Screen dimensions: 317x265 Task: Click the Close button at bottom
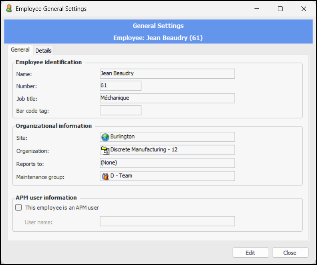pos(290,253)
